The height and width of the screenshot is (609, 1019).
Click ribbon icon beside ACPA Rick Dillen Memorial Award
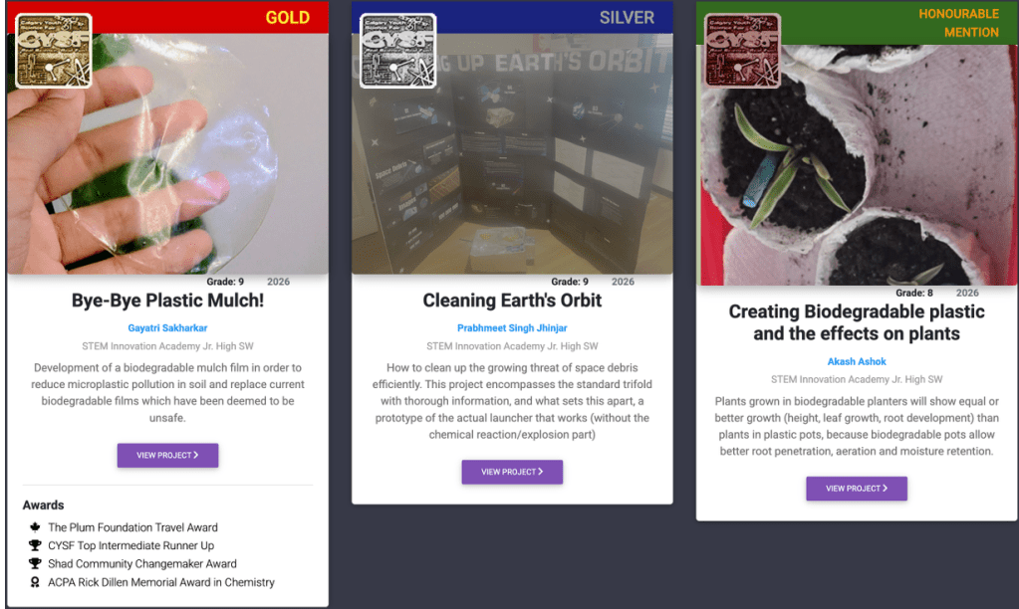35,582
